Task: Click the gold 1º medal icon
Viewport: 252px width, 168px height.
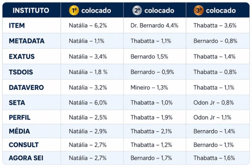Action: coord(74,10)
